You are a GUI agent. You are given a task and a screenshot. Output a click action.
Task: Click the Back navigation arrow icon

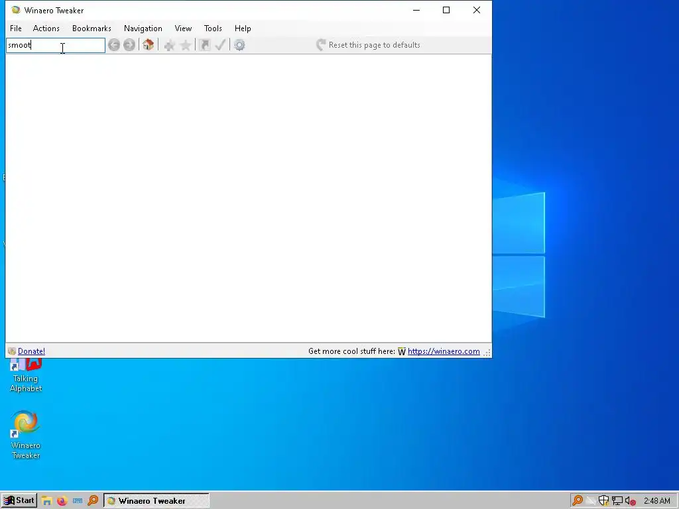click(114, 45)
